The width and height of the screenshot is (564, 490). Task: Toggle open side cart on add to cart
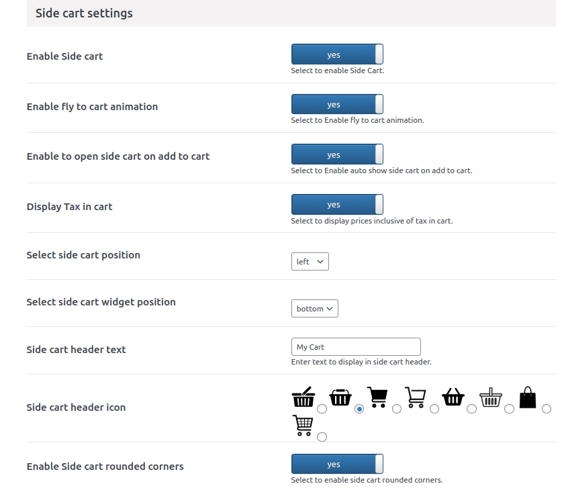337,154
